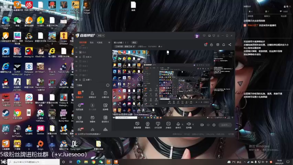Viewport: 293px width, 165px height.
Task: Toggle lock on 全屏 1 layer
Action: 80,80
